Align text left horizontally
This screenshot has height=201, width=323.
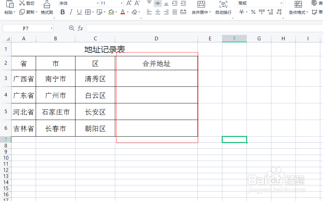click(x=149, y=12)
